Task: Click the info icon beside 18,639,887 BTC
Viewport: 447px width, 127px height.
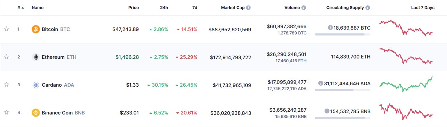Action: (330, 28)
